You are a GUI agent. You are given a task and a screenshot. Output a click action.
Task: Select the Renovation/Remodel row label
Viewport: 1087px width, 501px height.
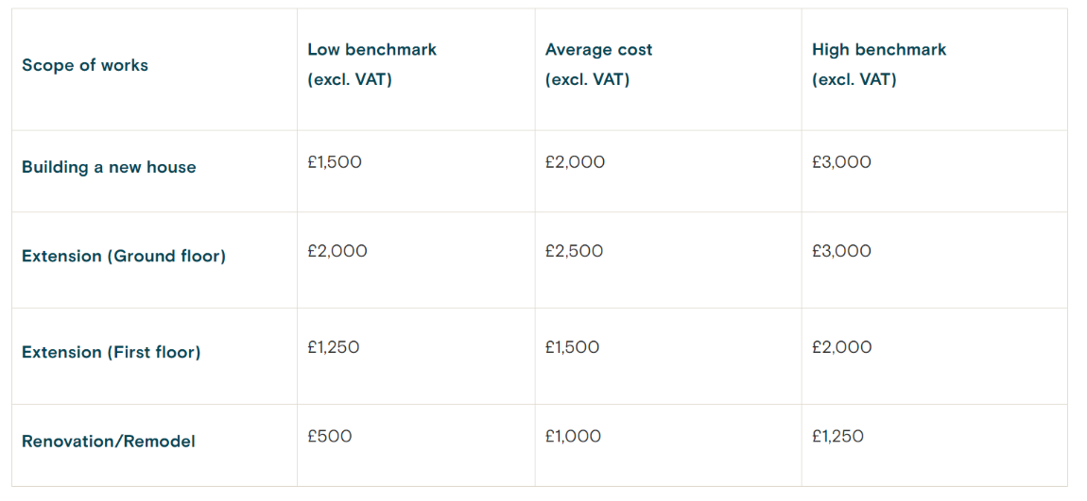click(x=108, y=442)
